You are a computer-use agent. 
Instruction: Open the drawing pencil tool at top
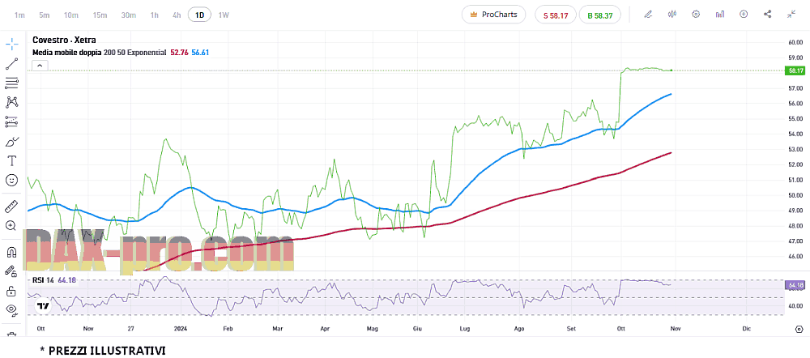[x=648, y=15]
